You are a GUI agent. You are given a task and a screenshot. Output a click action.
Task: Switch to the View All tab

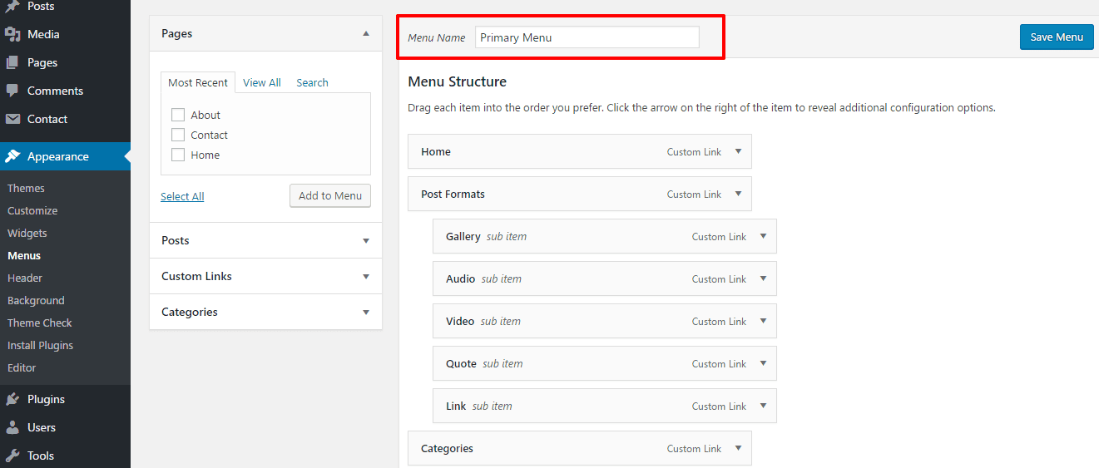(x=262, y=83)
